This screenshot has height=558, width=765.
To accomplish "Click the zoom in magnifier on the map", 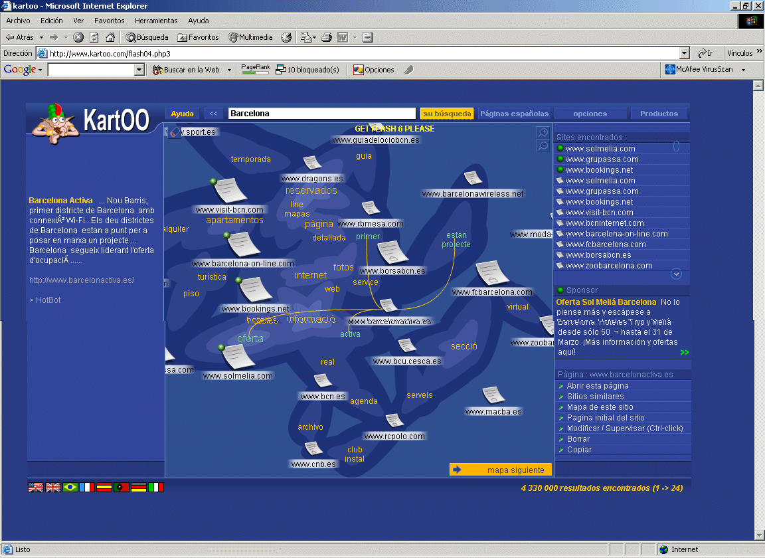I will click(543, 133).
